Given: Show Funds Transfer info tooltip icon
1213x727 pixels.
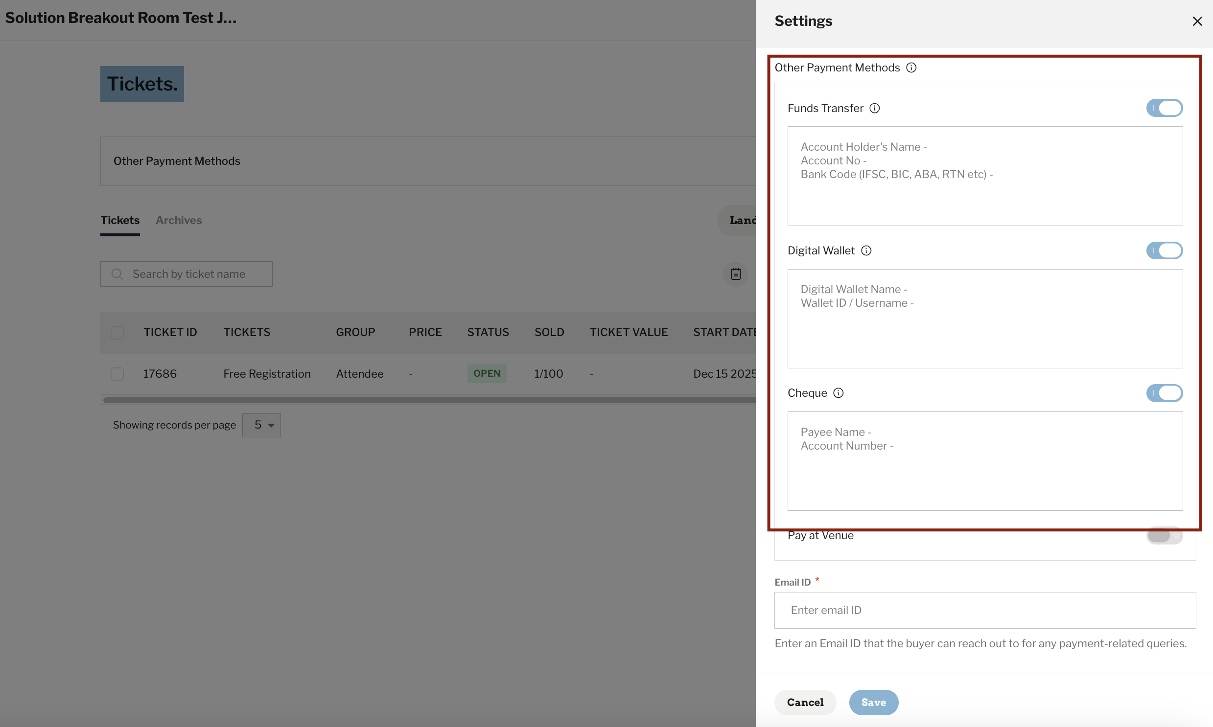Looking at the screenshot, I should tap(875, 108).
